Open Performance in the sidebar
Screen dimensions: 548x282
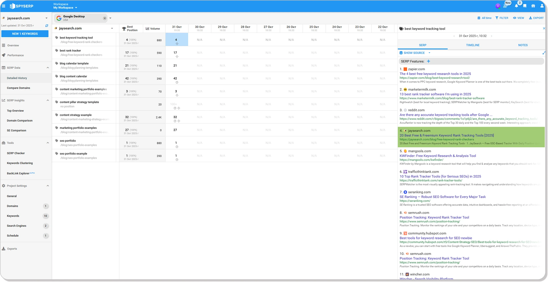pos(15,55)
